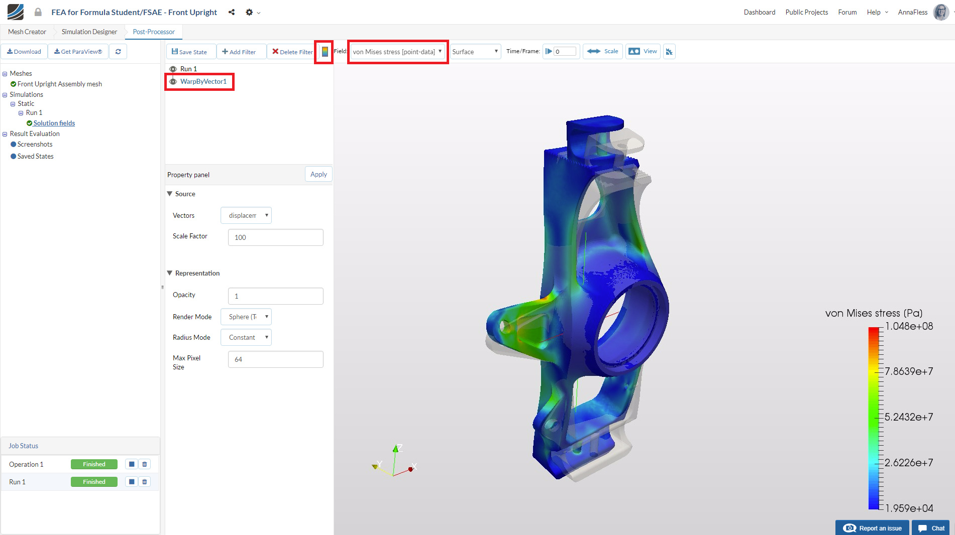955x535 pixels.
Task: Click the project lock icon
Action: point(38,12)
